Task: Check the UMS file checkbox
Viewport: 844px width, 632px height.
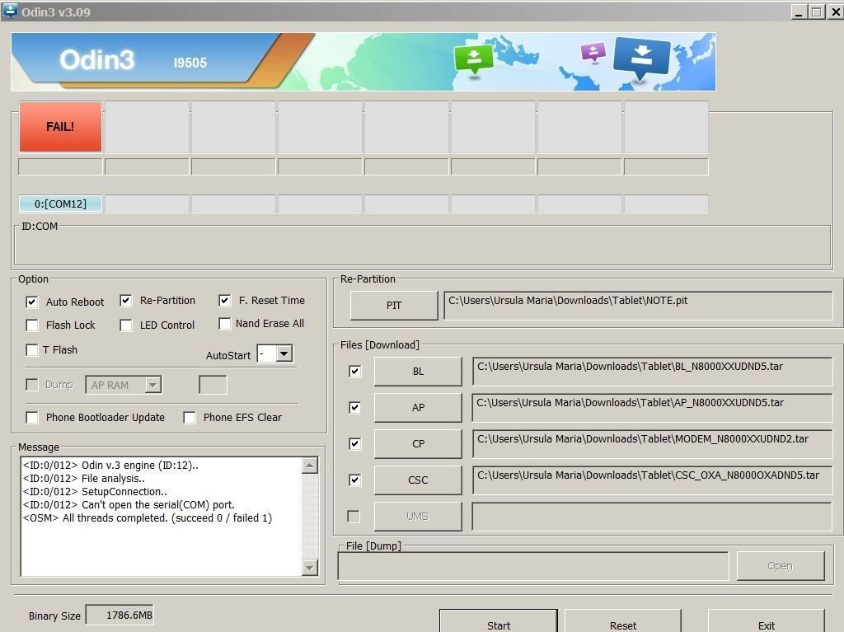Action: coord(354,517)
